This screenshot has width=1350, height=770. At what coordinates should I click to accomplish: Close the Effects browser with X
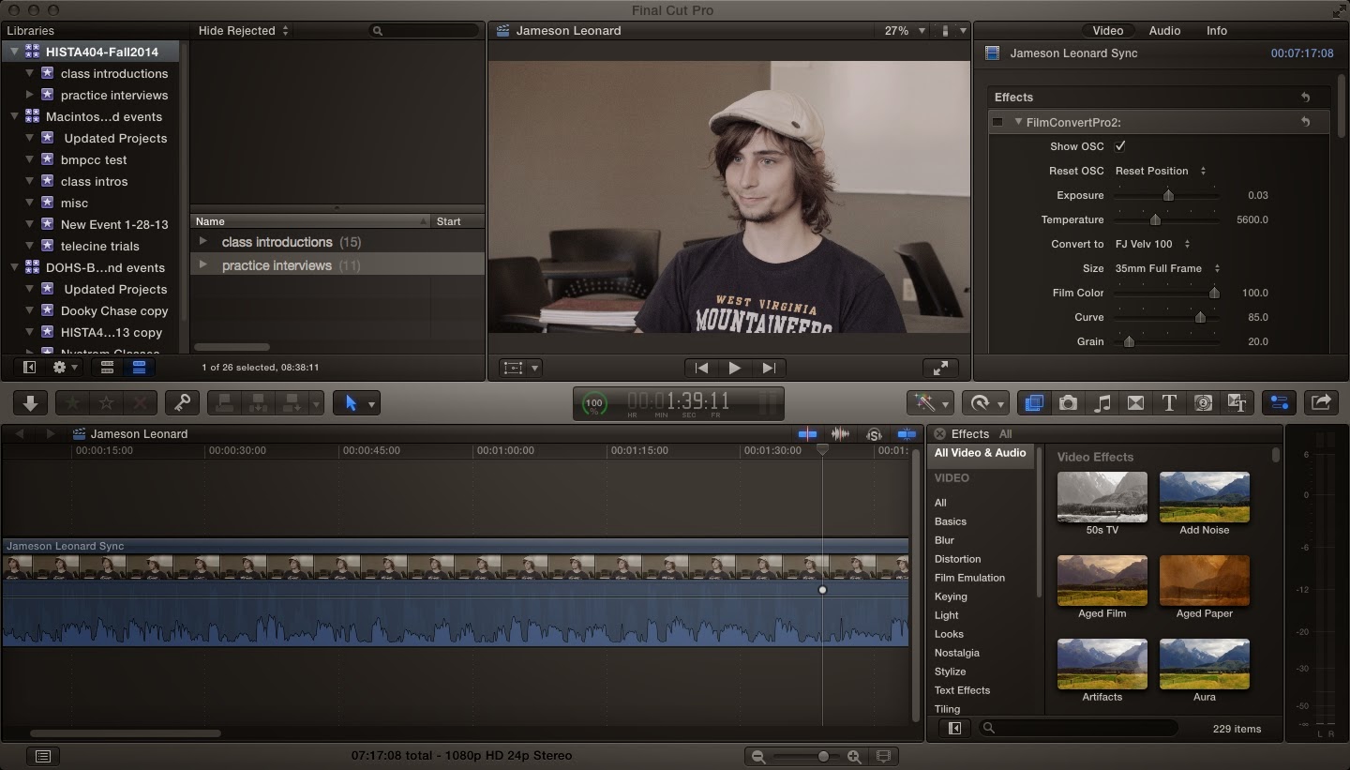tap(939, 434)
